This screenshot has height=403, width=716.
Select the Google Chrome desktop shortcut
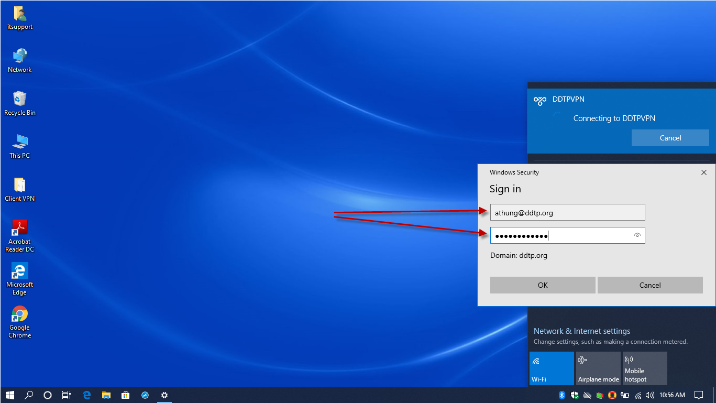point(20,322)
